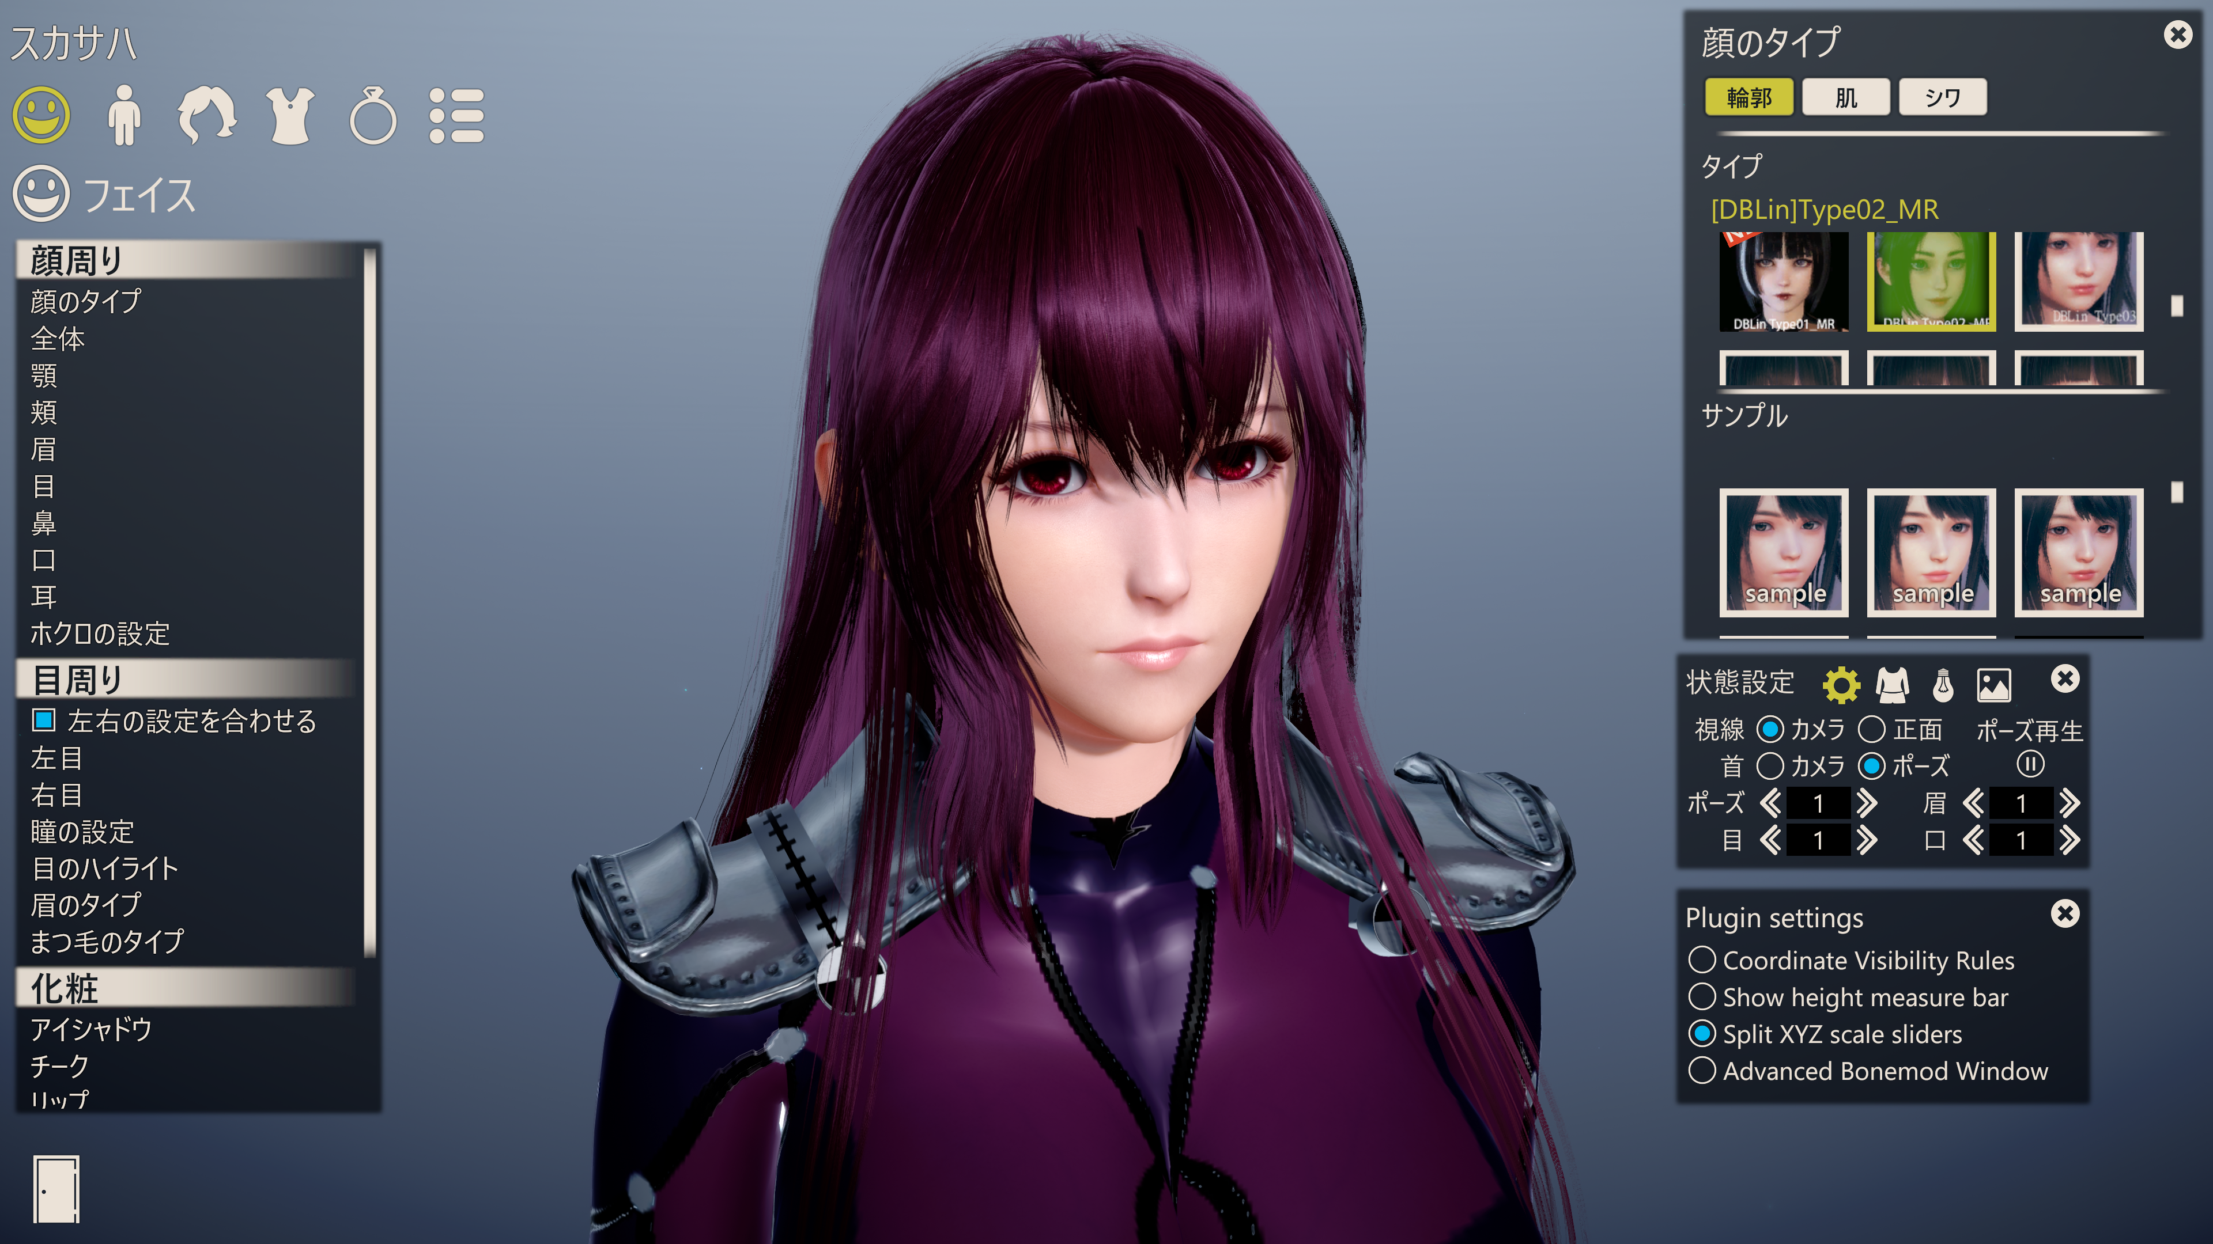Open the 鼻 settings
2213x1244 pixels.
point(44,523)
